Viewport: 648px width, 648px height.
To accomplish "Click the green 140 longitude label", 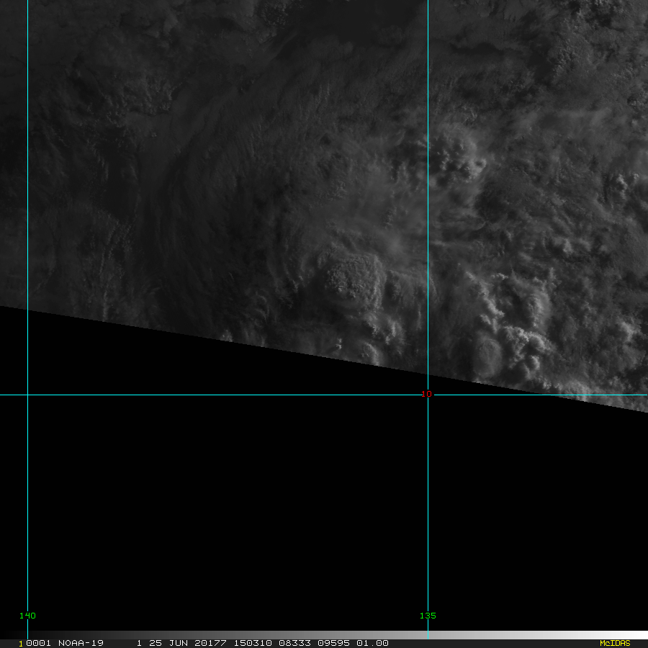I will click(x=27, y=616).
